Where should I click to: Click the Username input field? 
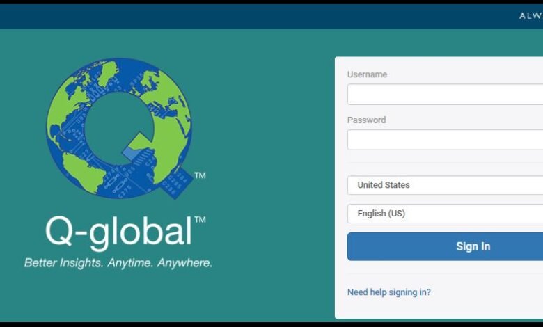446,94
